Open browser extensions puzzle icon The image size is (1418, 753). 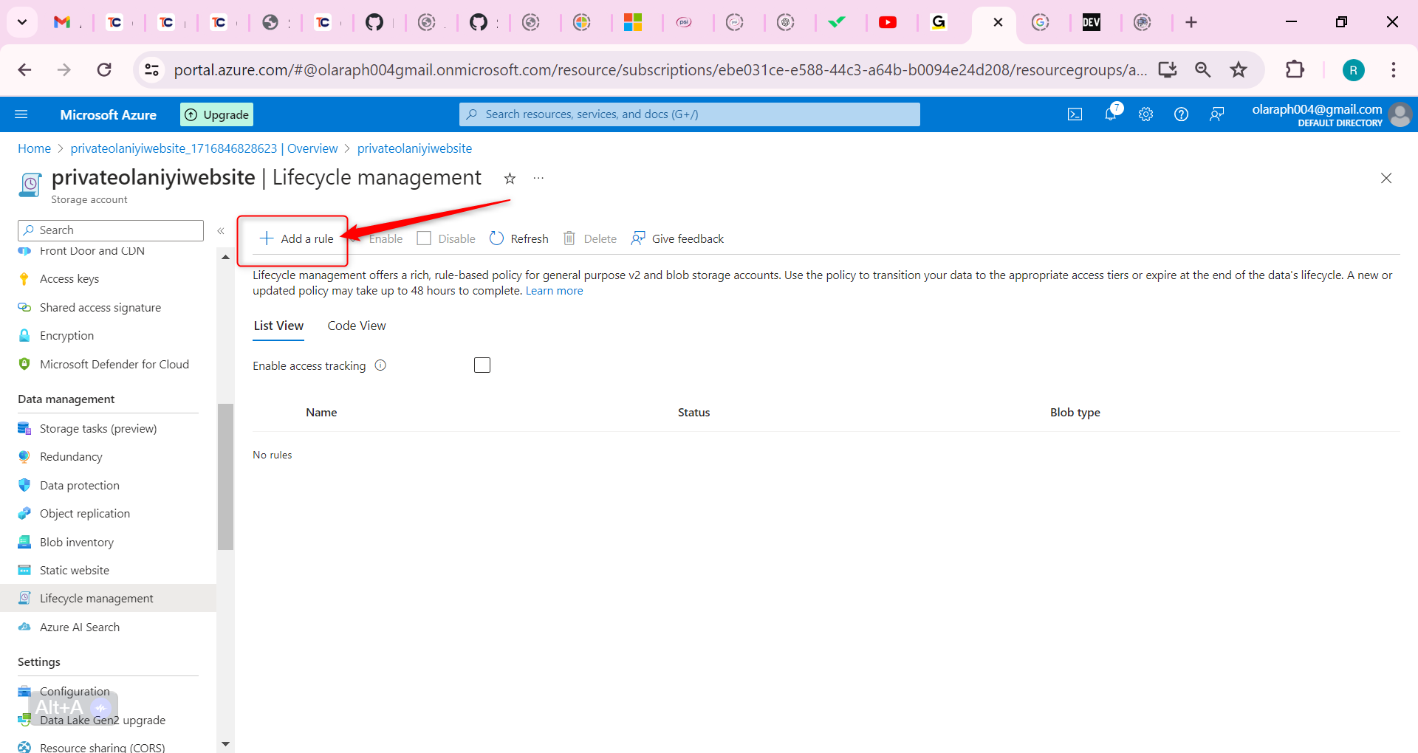pyautogui.click(x=1295, y=70)
